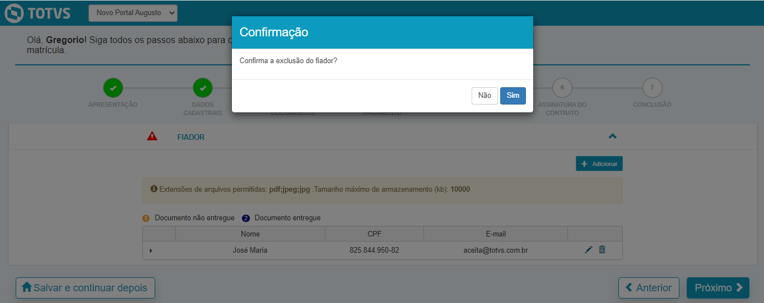Viewport: 764px width, 303px height.
Task: Confirm deletion with the Sim button
Action: click(513, 96)
